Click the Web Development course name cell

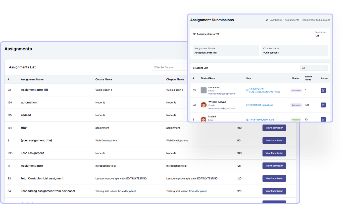pos(106,140)
